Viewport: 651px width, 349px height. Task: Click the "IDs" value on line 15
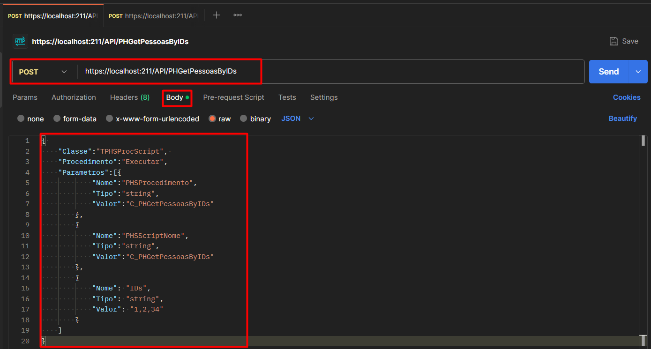point(136,288)
